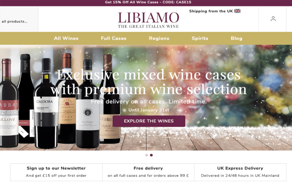292x194 pixels.
Task: Open the Sign up to our Newsletter box
Action: pos(56,172)
